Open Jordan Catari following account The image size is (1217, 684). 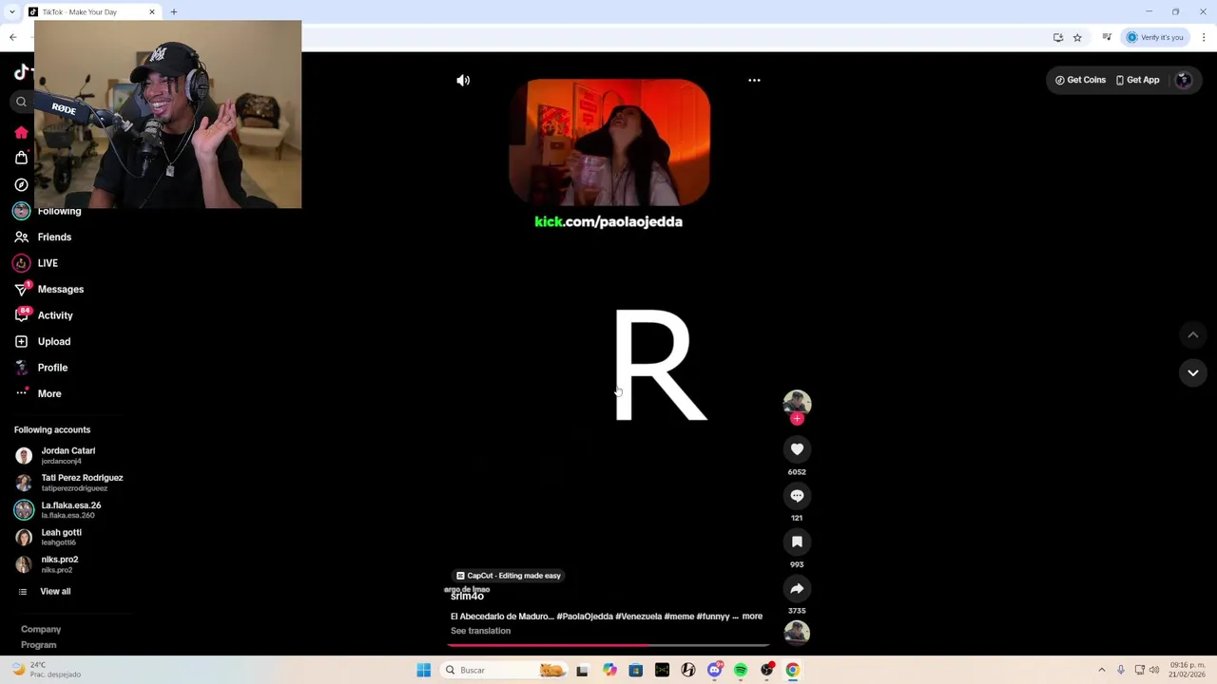coord(55,456)
